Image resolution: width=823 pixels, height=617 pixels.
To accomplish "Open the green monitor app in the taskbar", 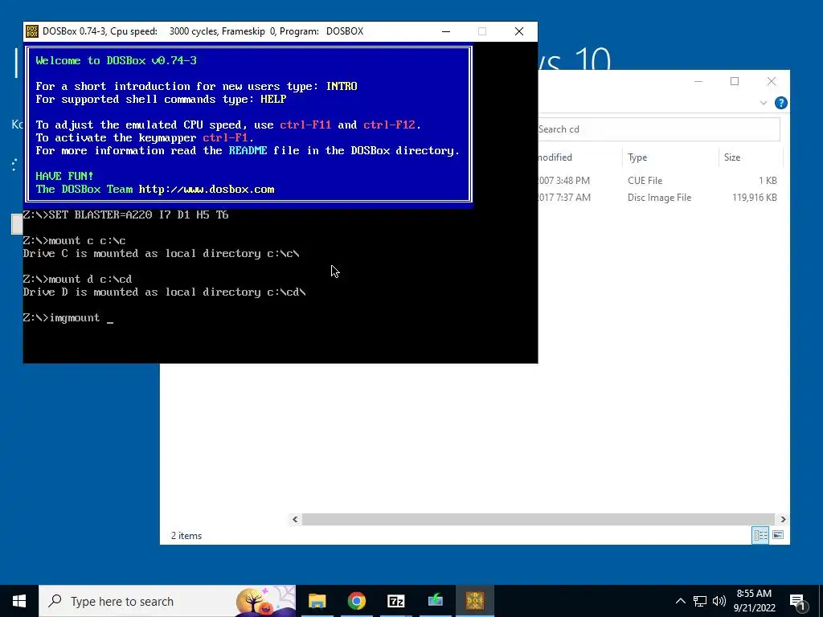I will [435, 601].
